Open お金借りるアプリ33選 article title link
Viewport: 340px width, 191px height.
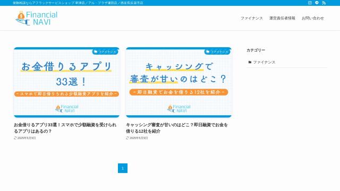[x=65, y=128]
